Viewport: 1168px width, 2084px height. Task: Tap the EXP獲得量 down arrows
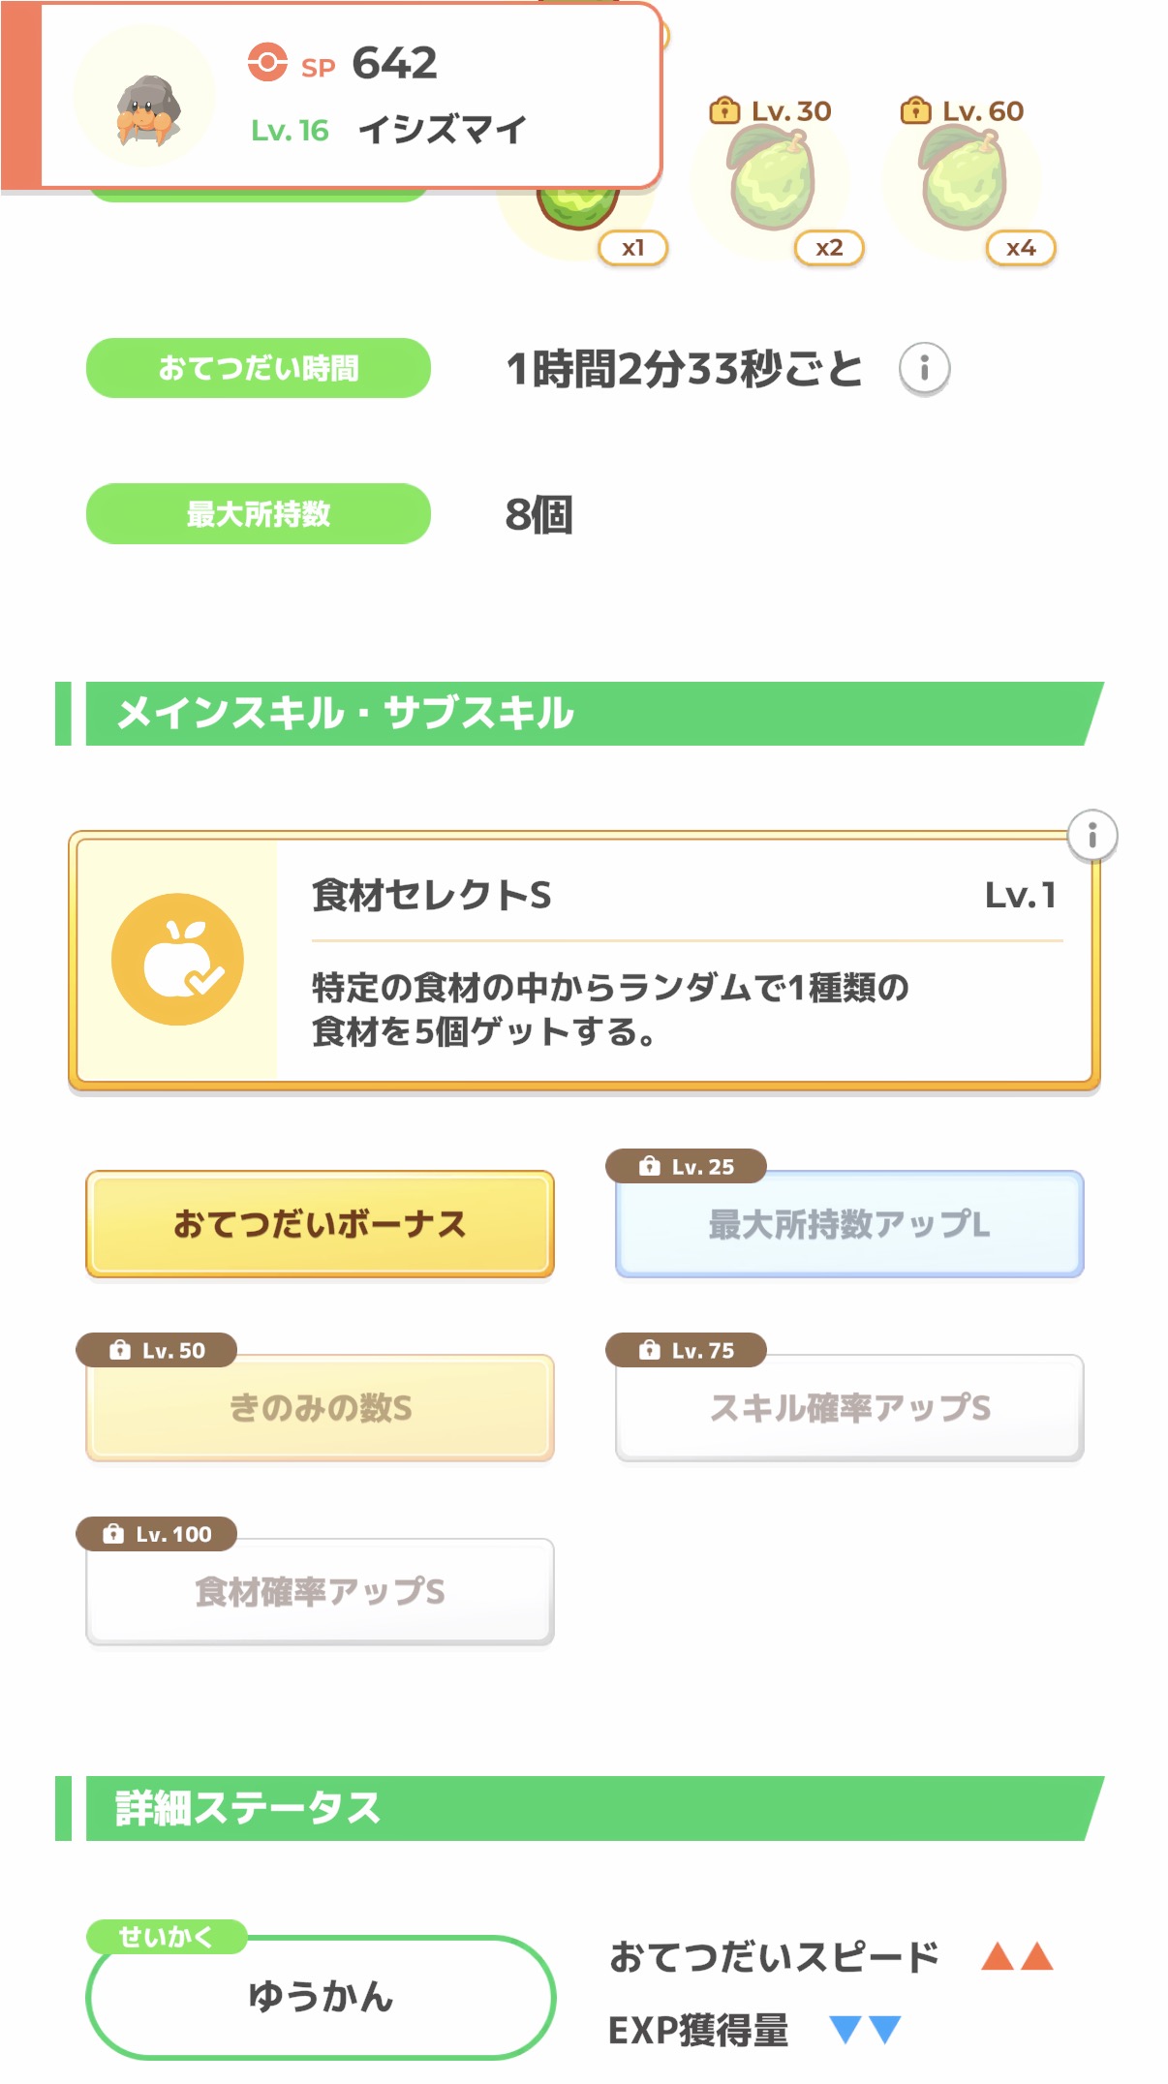click(866, 2029)
